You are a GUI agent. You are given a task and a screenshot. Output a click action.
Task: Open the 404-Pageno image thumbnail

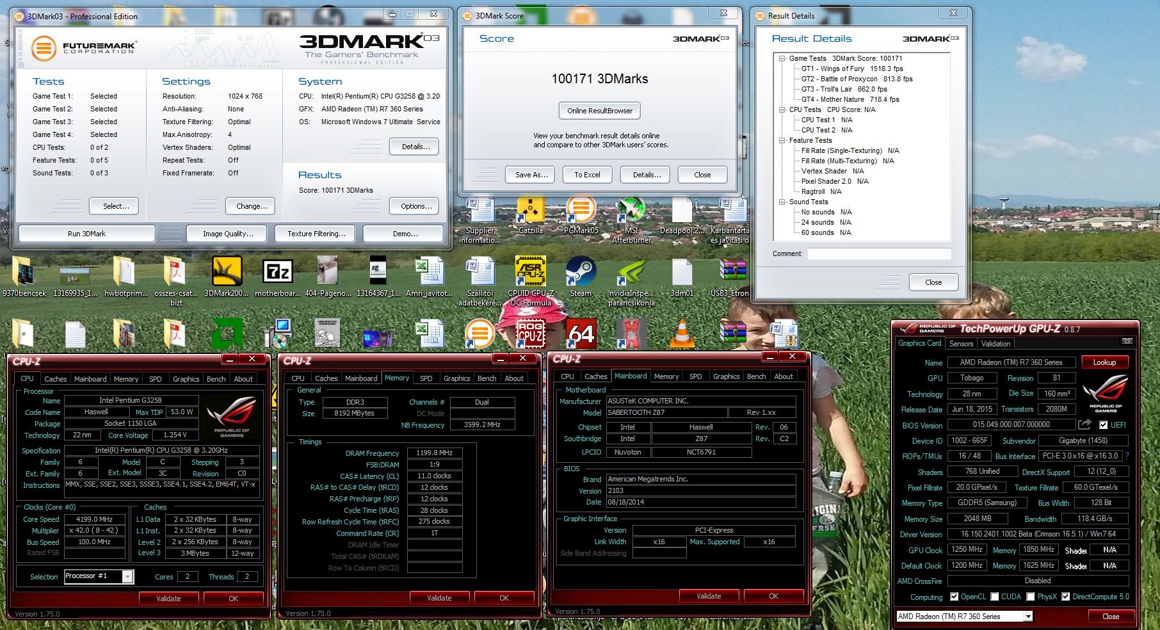328,276
